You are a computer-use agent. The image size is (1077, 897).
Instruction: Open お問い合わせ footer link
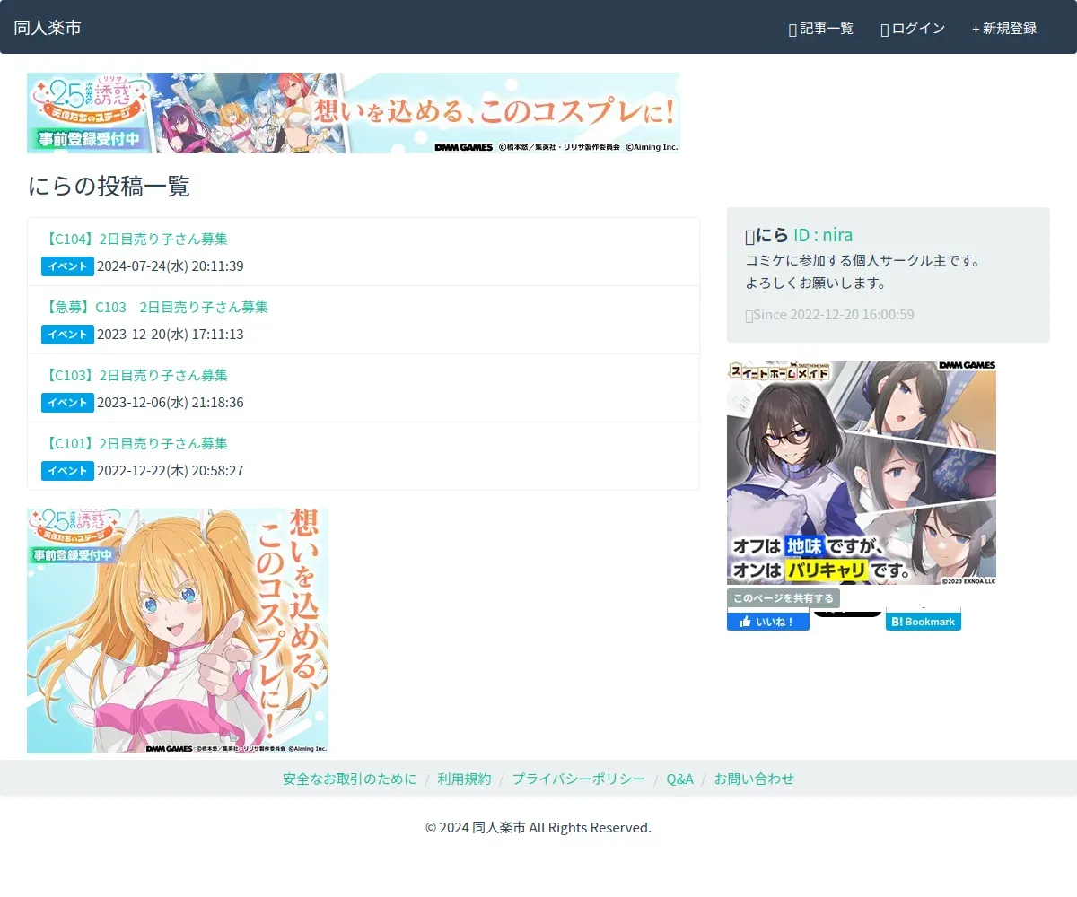tap(754, 779)
